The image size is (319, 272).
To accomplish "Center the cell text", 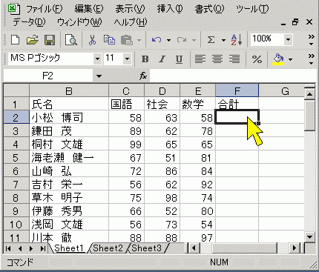I will tap(217, 59).
